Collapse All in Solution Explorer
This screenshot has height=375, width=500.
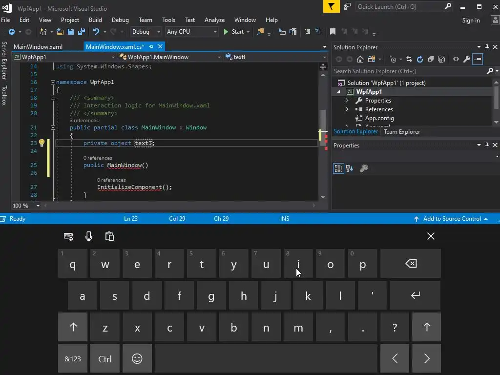point(431,59)
